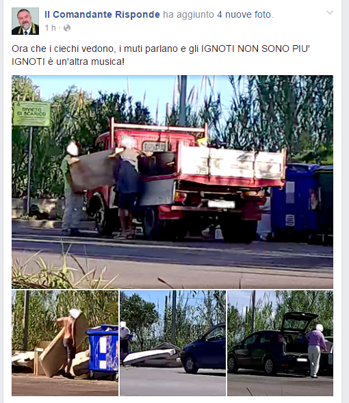Click the mattress lying on the road

pos(152,356)
